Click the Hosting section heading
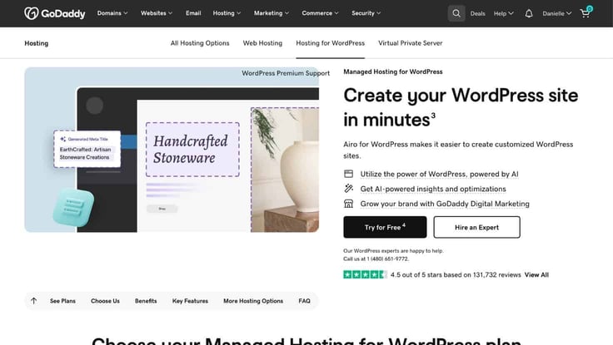 37,43
